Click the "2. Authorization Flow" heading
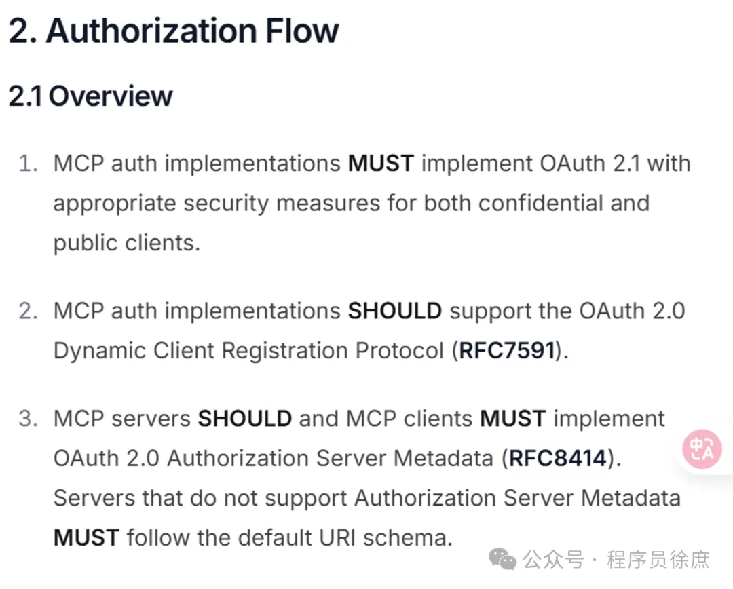Image resolution: width=733 pixels, height=589 pixels. point(174,31)
